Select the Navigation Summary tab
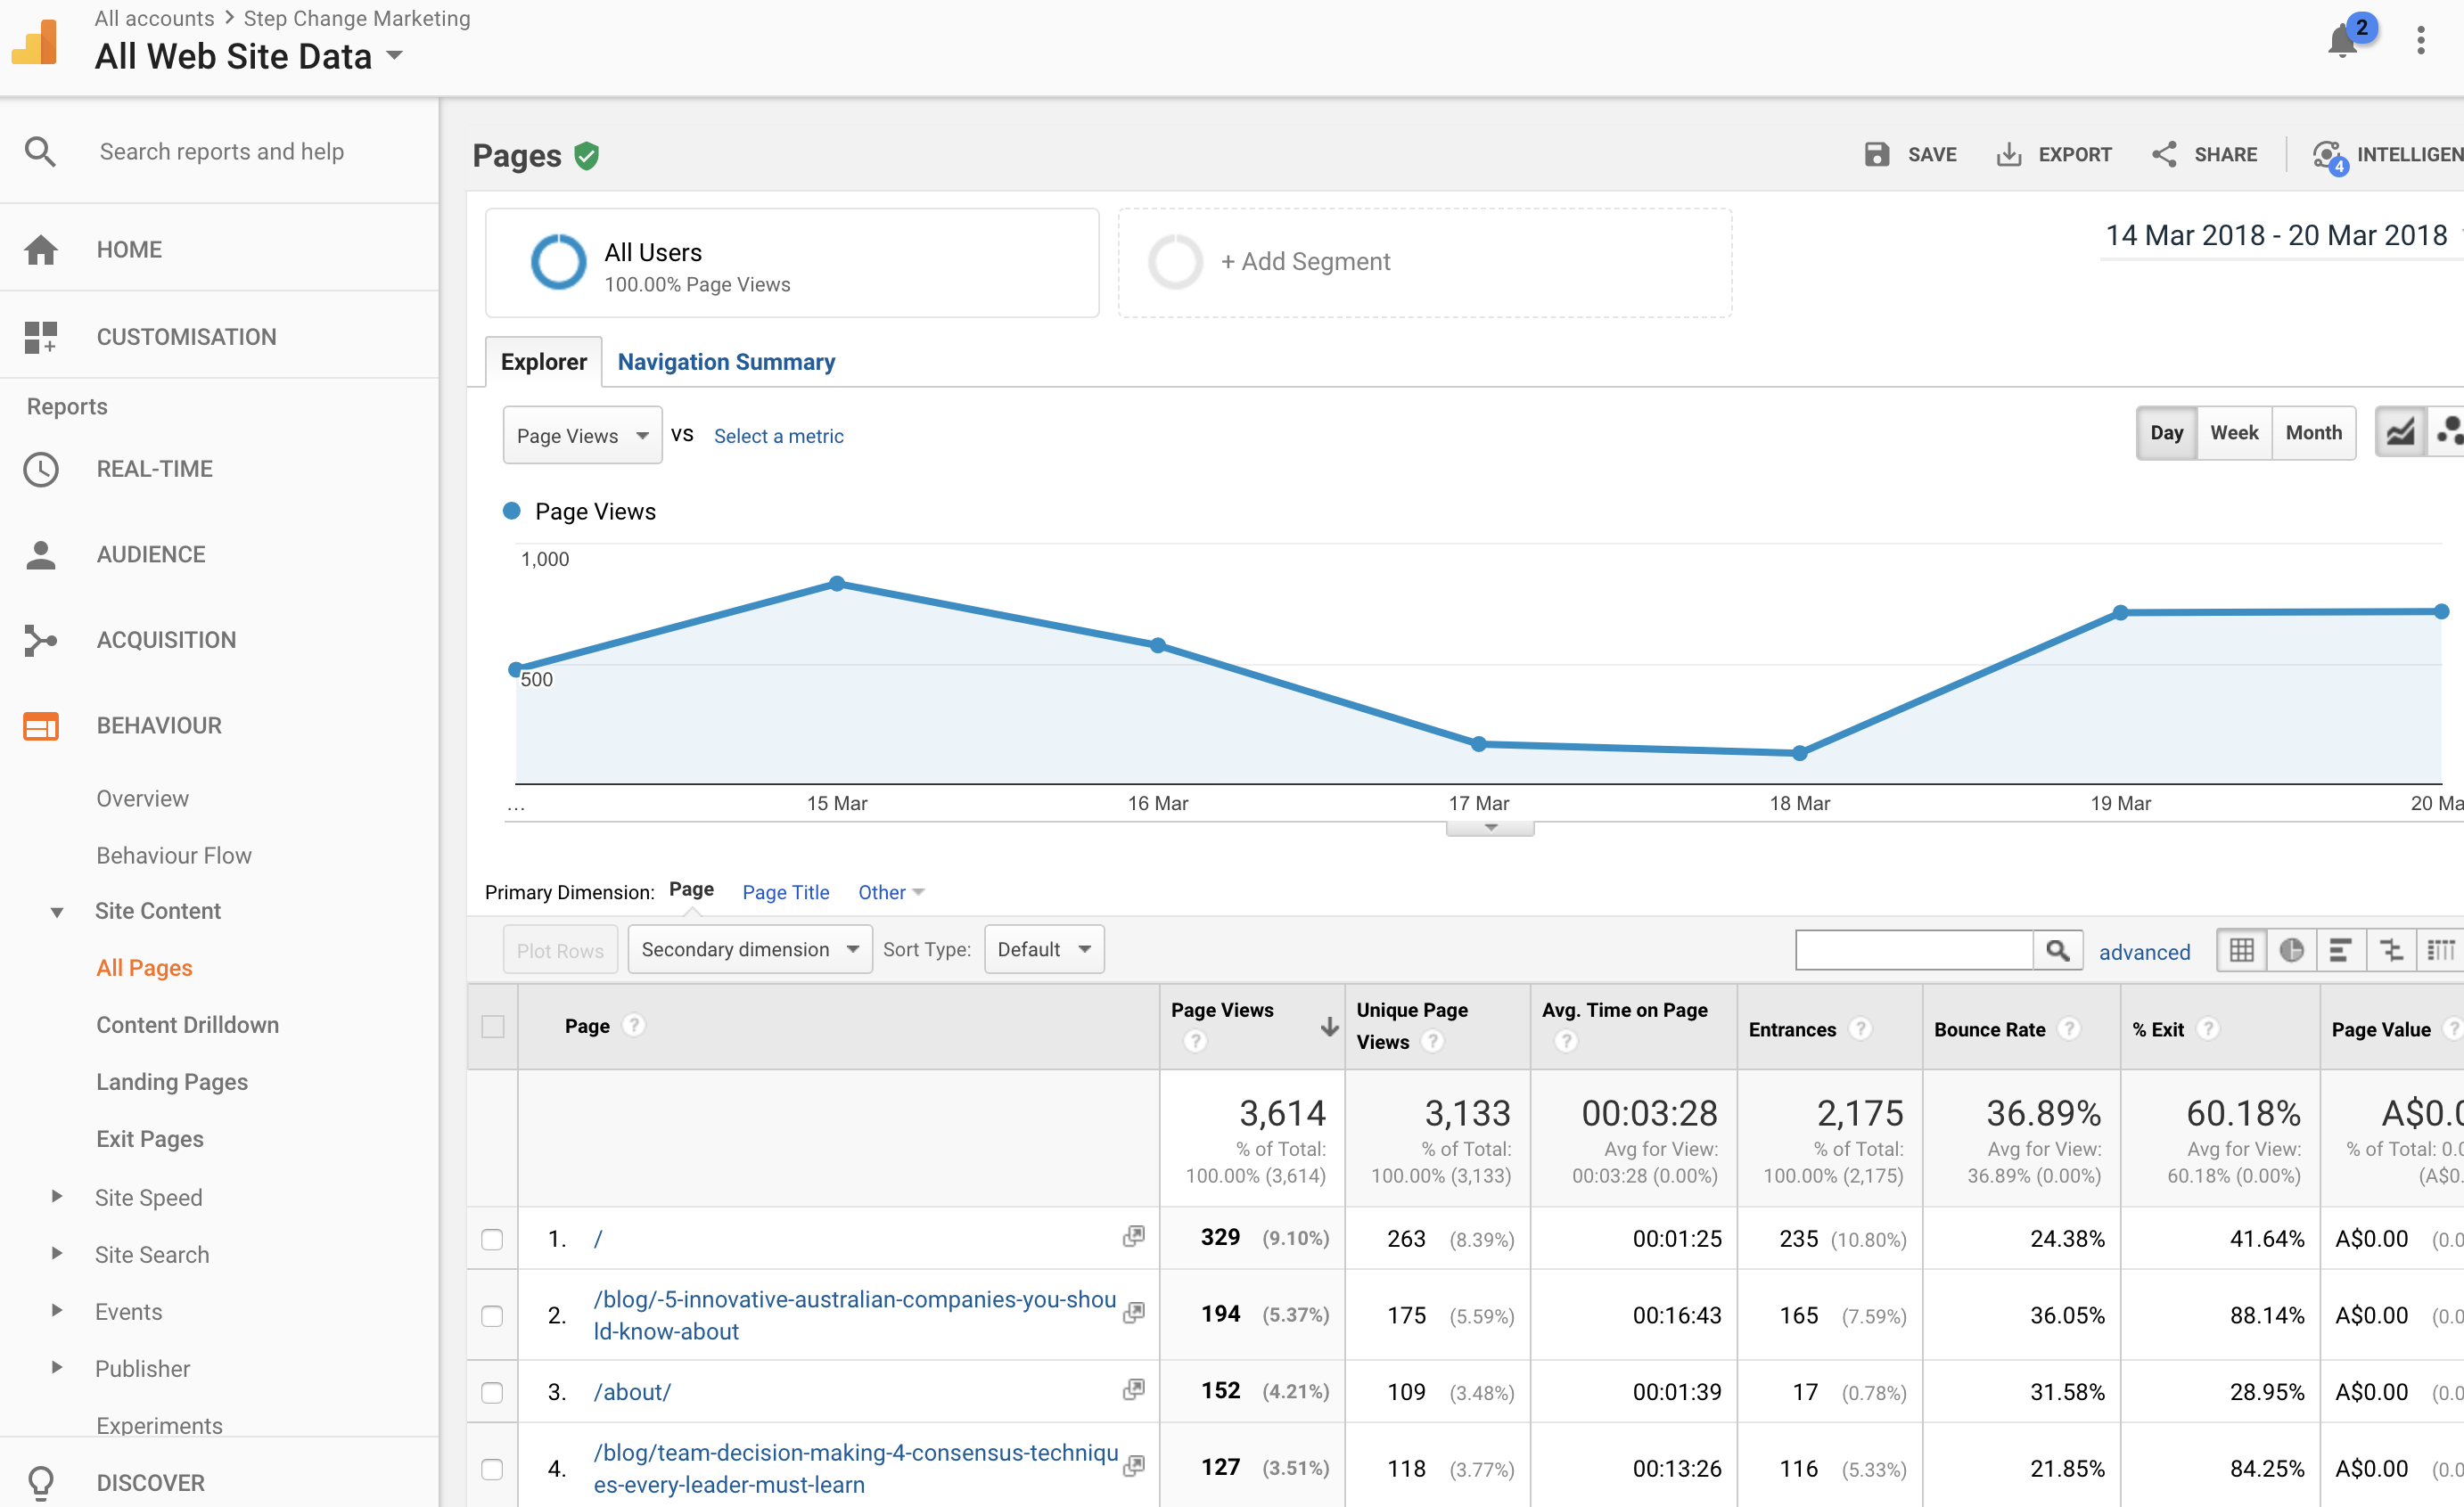The height and width of the screenshot is (1507, 2464). (725, 360)
